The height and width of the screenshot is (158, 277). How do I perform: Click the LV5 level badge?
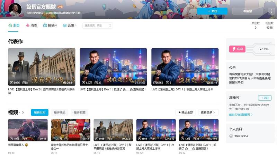tap(60, 7)
